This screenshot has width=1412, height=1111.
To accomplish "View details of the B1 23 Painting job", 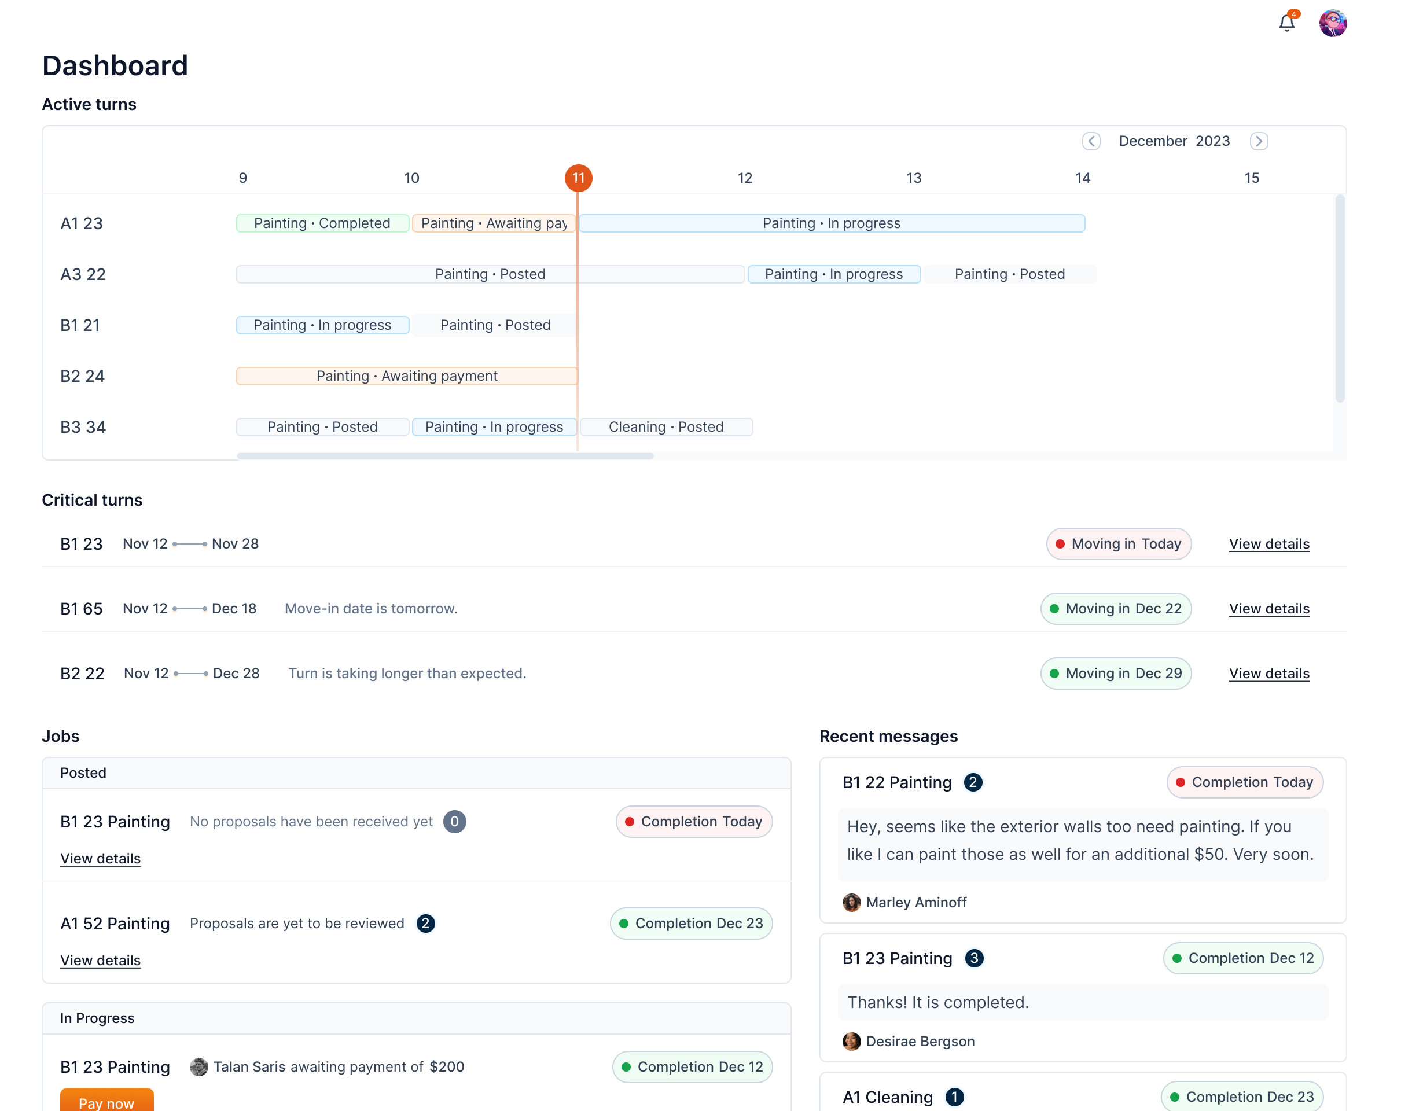I will pyautogui.click(x=100, y=858).
